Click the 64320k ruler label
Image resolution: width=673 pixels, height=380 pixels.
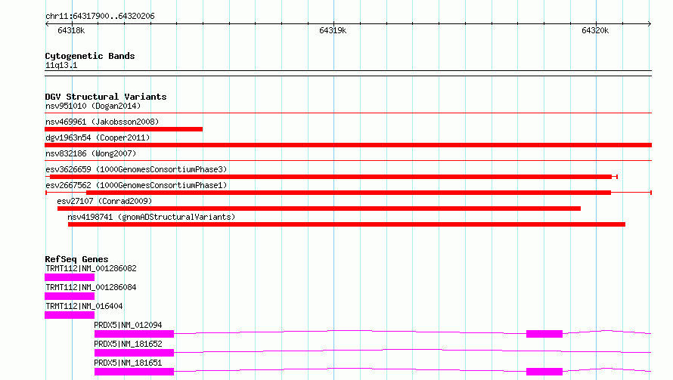tap(595, 30)
